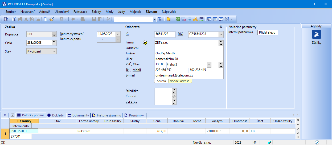
Task: Select the adresa tab
Action: tap(161, 81)
